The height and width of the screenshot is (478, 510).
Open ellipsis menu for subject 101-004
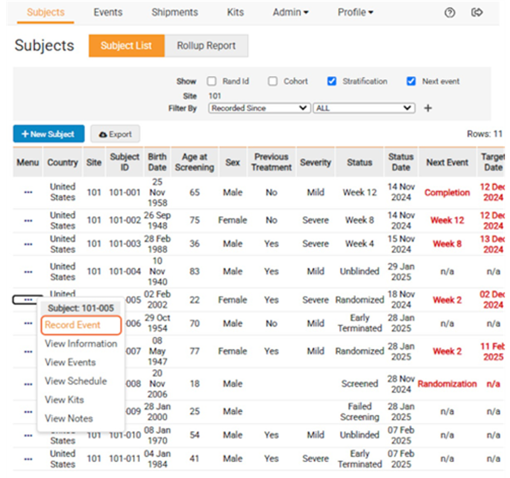pyautogui.click(x=28, y=271)
